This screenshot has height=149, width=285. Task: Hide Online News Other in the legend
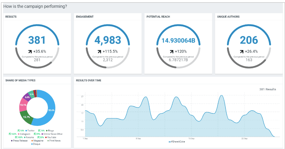click(x=52, y=134)
